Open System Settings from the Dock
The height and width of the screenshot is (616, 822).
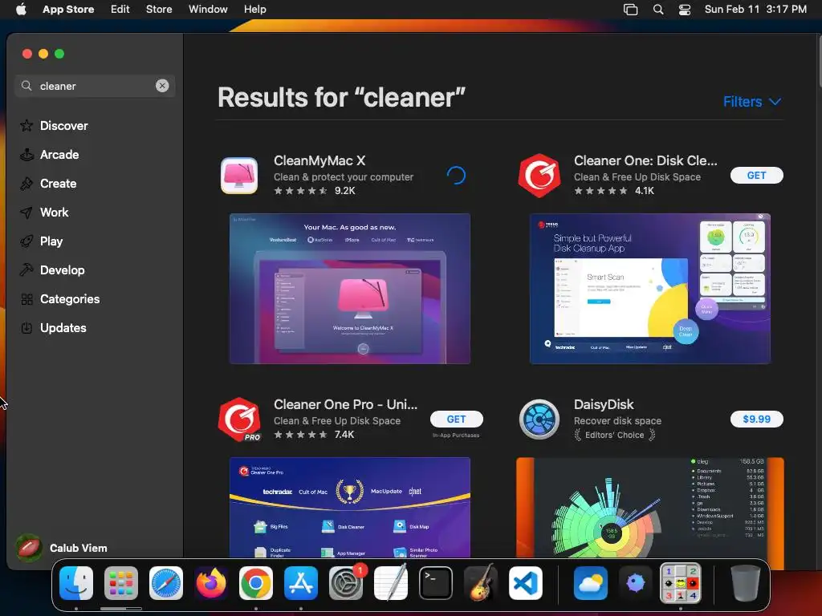(346, 583)
